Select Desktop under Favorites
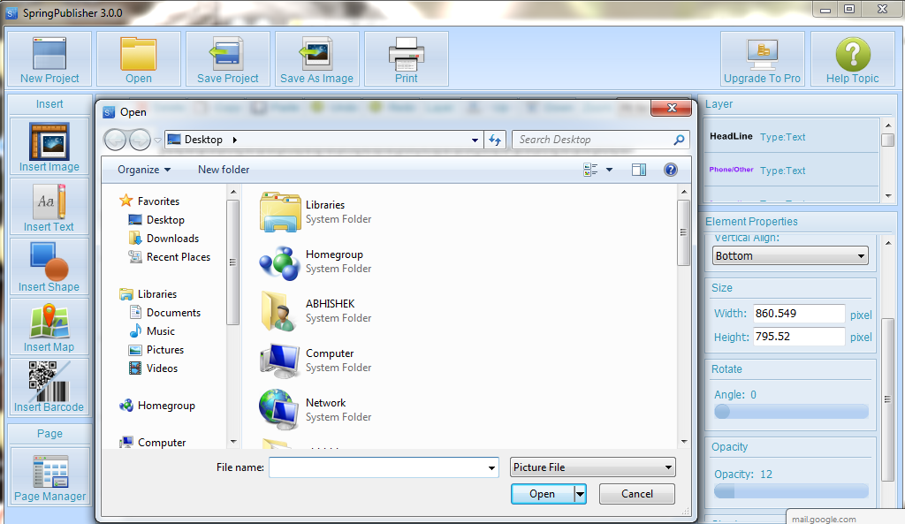This screenshot has height=524, width=905. pos(156,220)
